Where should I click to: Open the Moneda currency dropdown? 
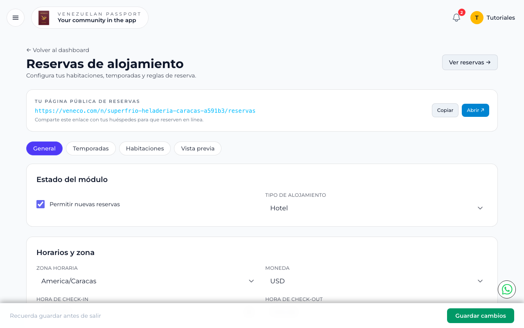coord(376,281)
